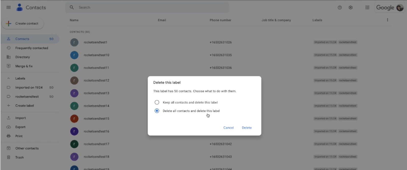The width and height of the screenshot is (407, 170).
Task: Click avatar of rocketsendtest10
Action: tap(74, 55)
